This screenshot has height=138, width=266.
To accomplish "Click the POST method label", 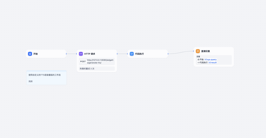I will (83, 62).
